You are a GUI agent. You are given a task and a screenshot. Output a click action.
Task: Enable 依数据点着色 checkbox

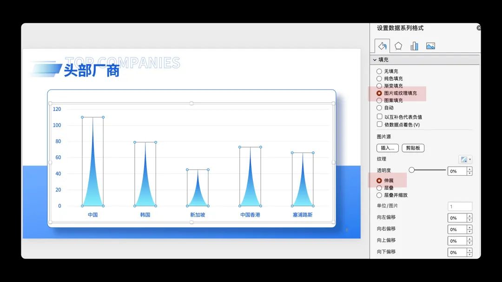coord(379,124)
